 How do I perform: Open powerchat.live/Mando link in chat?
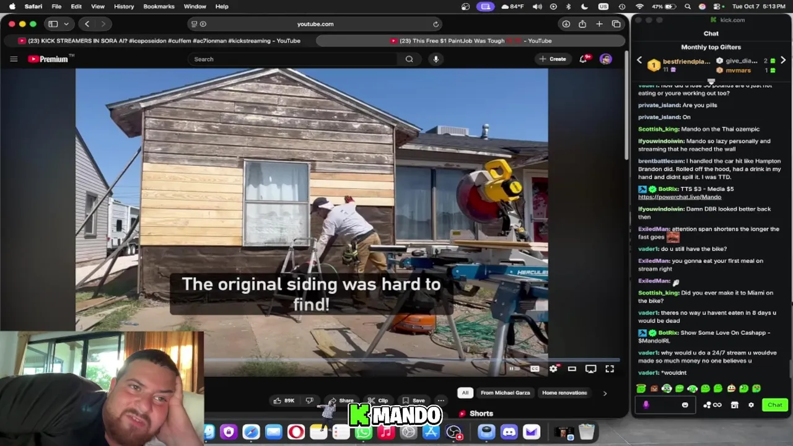coord(680,197)
